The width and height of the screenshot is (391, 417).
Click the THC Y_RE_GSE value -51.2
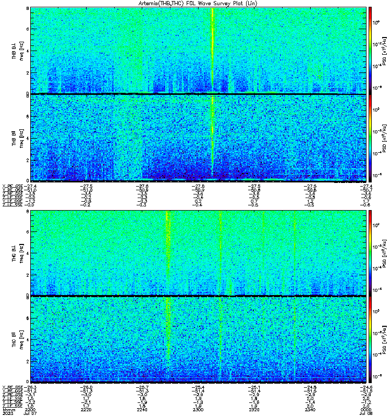30,391
